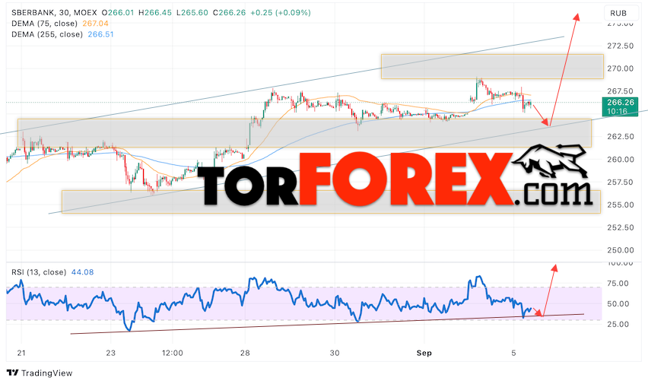The image size is (648, 384).
Task: Click the low price value L265.60
Action: [x=192, y=13]
